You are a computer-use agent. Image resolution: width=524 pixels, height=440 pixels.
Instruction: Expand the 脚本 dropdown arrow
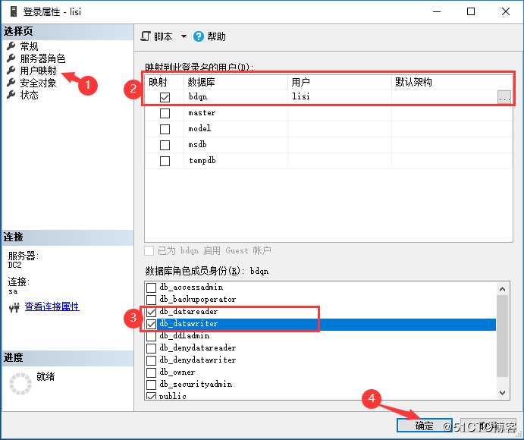pyautogui.click(x=184, y=36)
